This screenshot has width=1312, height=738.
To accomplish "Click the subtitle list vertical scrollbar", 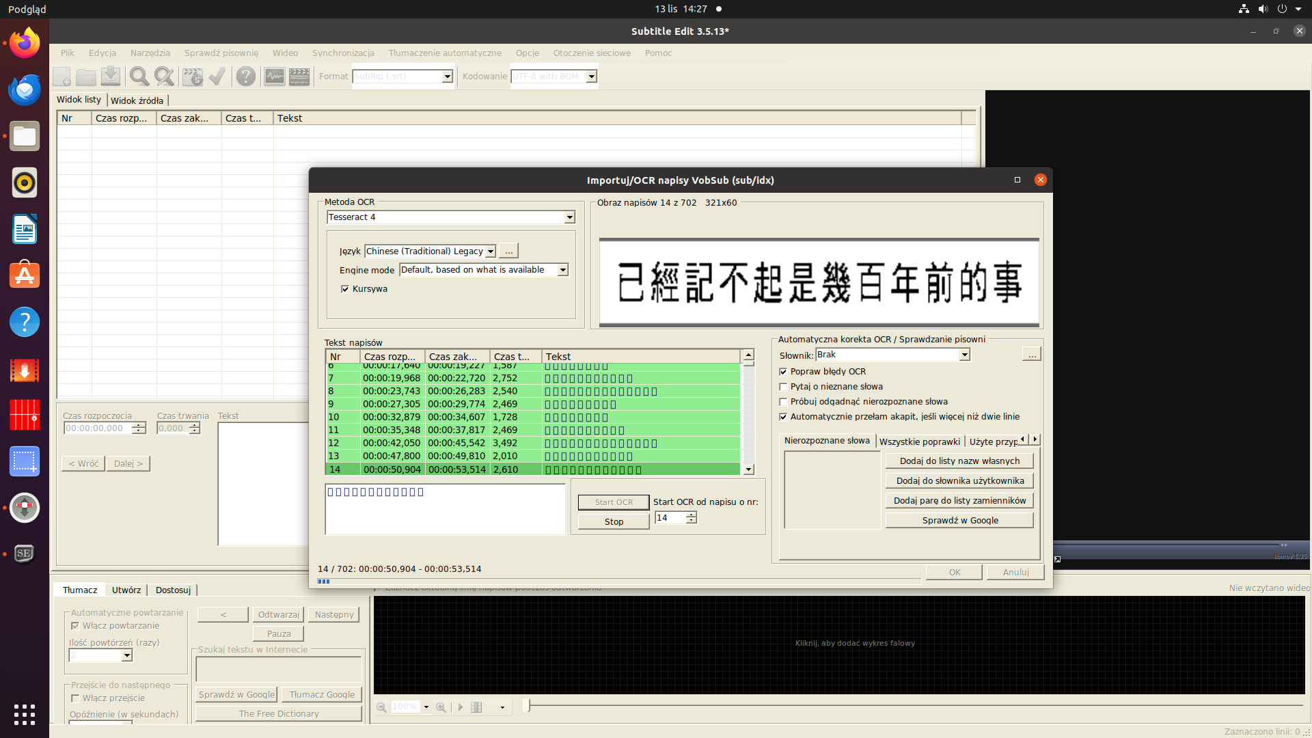I will pos(748,412).
